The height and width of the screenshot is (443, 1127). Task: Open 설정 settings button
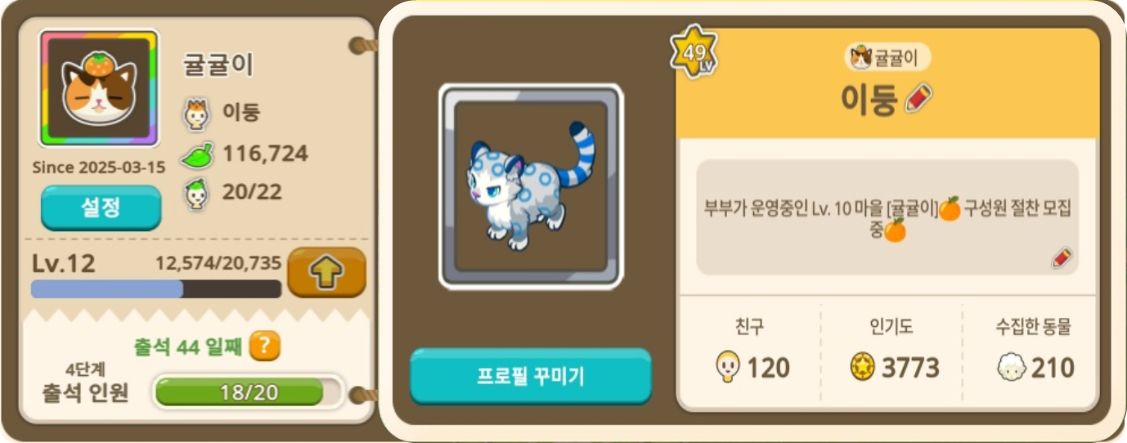click(101, 208)
